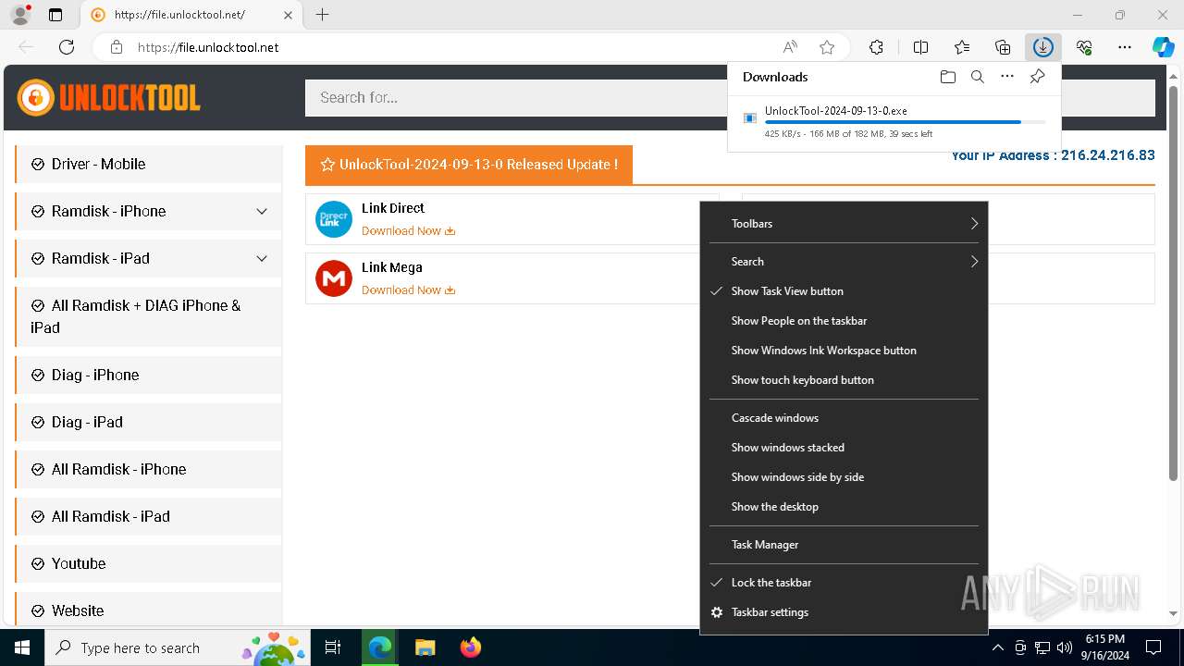Expand the Ramdisk - iPhone section
Screen dimensions: 1184x666
coord(262,212)
